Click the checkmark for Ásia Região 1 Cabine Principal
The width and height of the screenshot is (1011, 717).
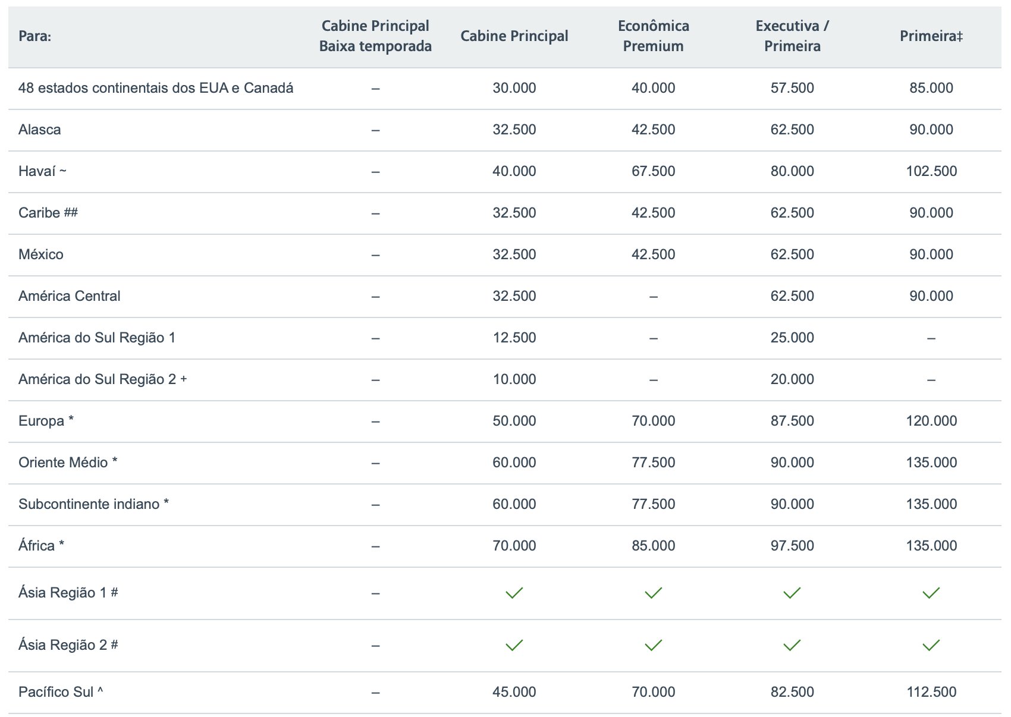(514, 593)
